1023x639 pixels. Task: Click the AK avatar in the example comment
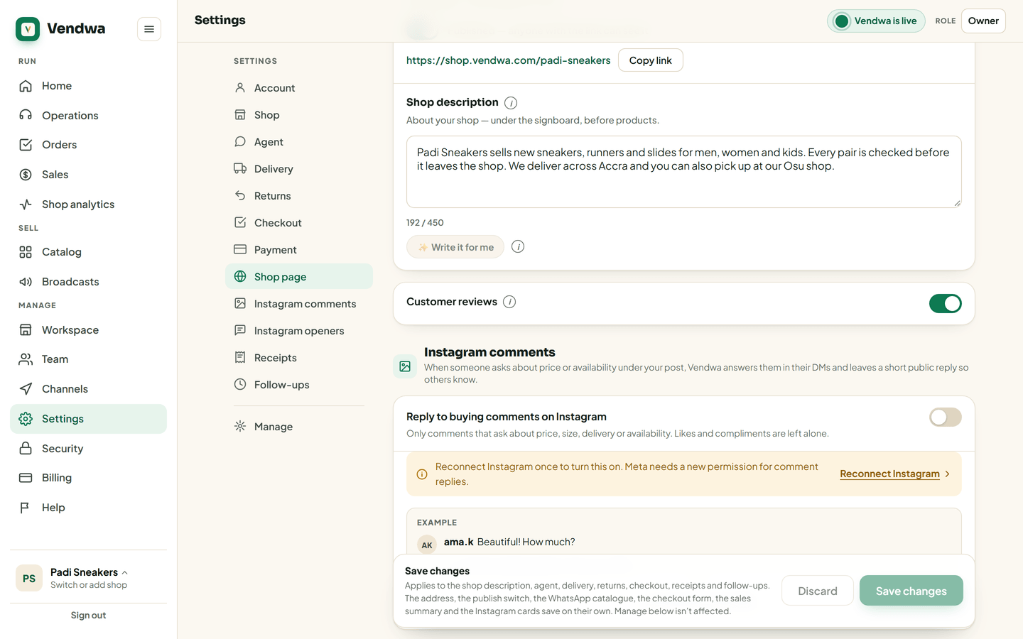427,545
